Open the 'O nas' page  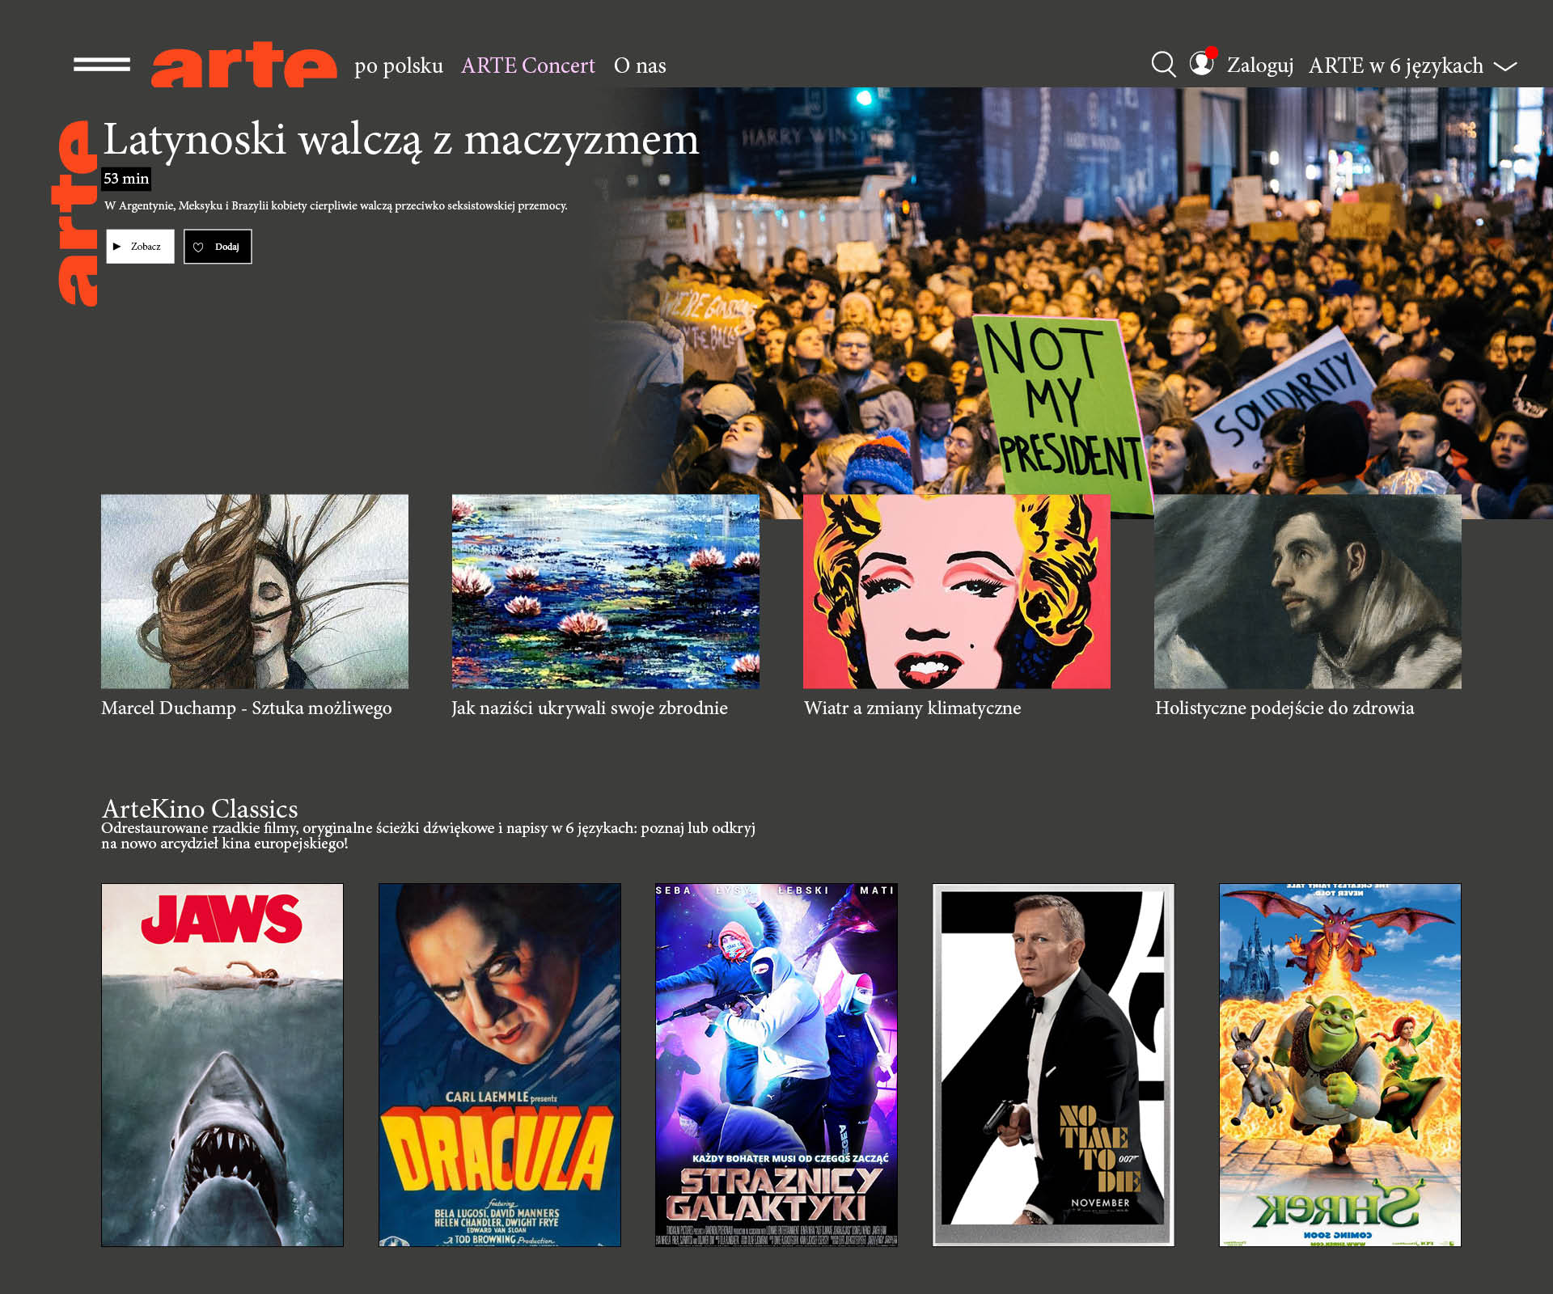640,66
